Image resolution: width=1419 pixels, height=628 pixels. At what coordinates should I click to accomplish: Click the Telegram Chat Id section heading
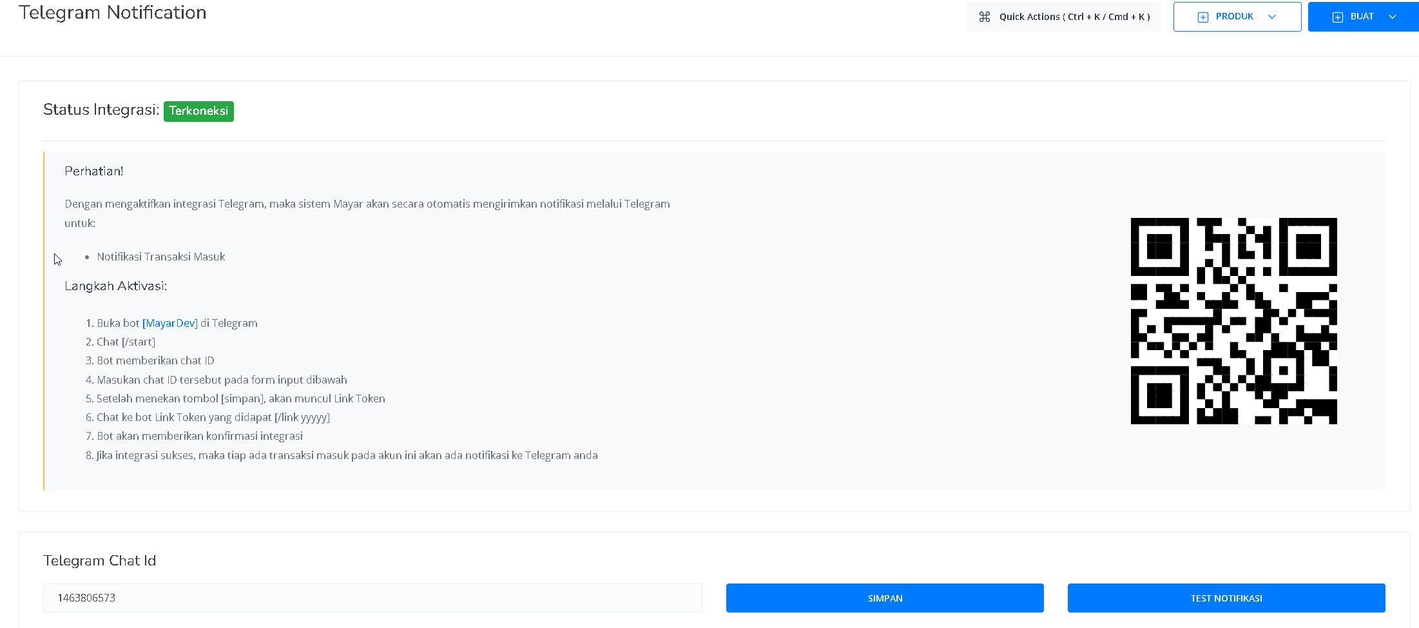tap(99, 560)
